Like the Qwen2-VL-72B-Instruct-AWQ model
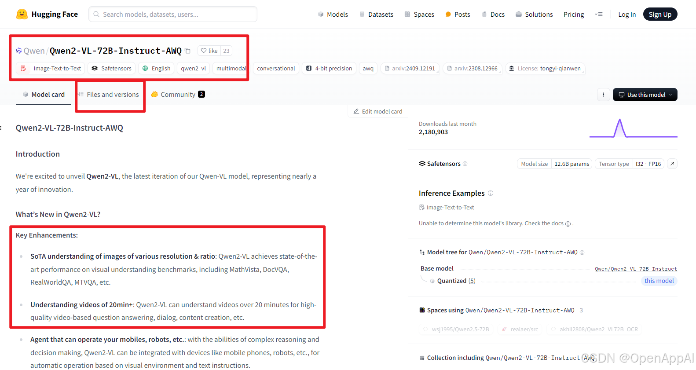This screenshot has width=696, height=370. [209, 51]
